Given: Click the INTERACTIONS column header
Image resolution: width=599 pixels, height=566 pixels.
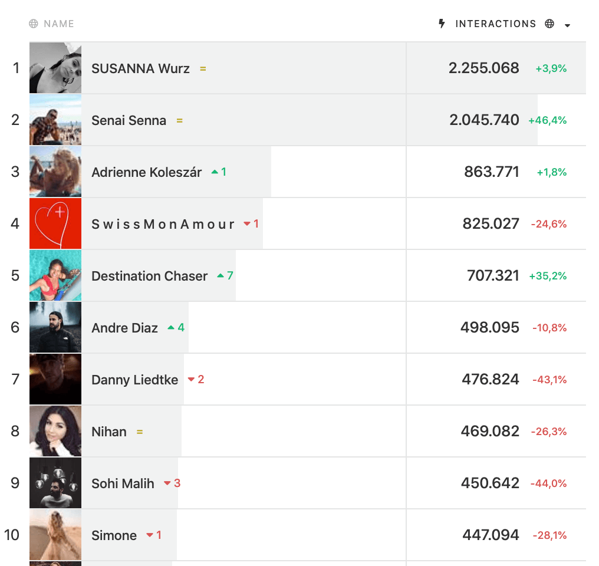Looking at the screenshot, I should (x=495, y=24).
